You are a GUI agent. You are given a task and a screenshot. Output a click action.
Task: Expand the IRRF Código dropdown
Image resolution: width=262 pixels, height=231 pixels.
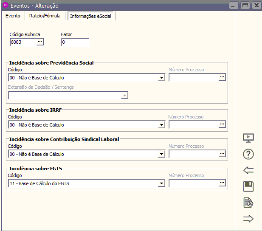[x=161, y=125]
